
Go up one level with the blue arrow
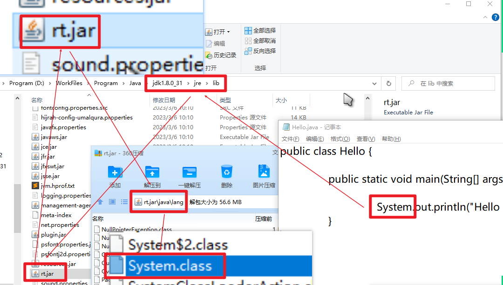pos(100,202)
